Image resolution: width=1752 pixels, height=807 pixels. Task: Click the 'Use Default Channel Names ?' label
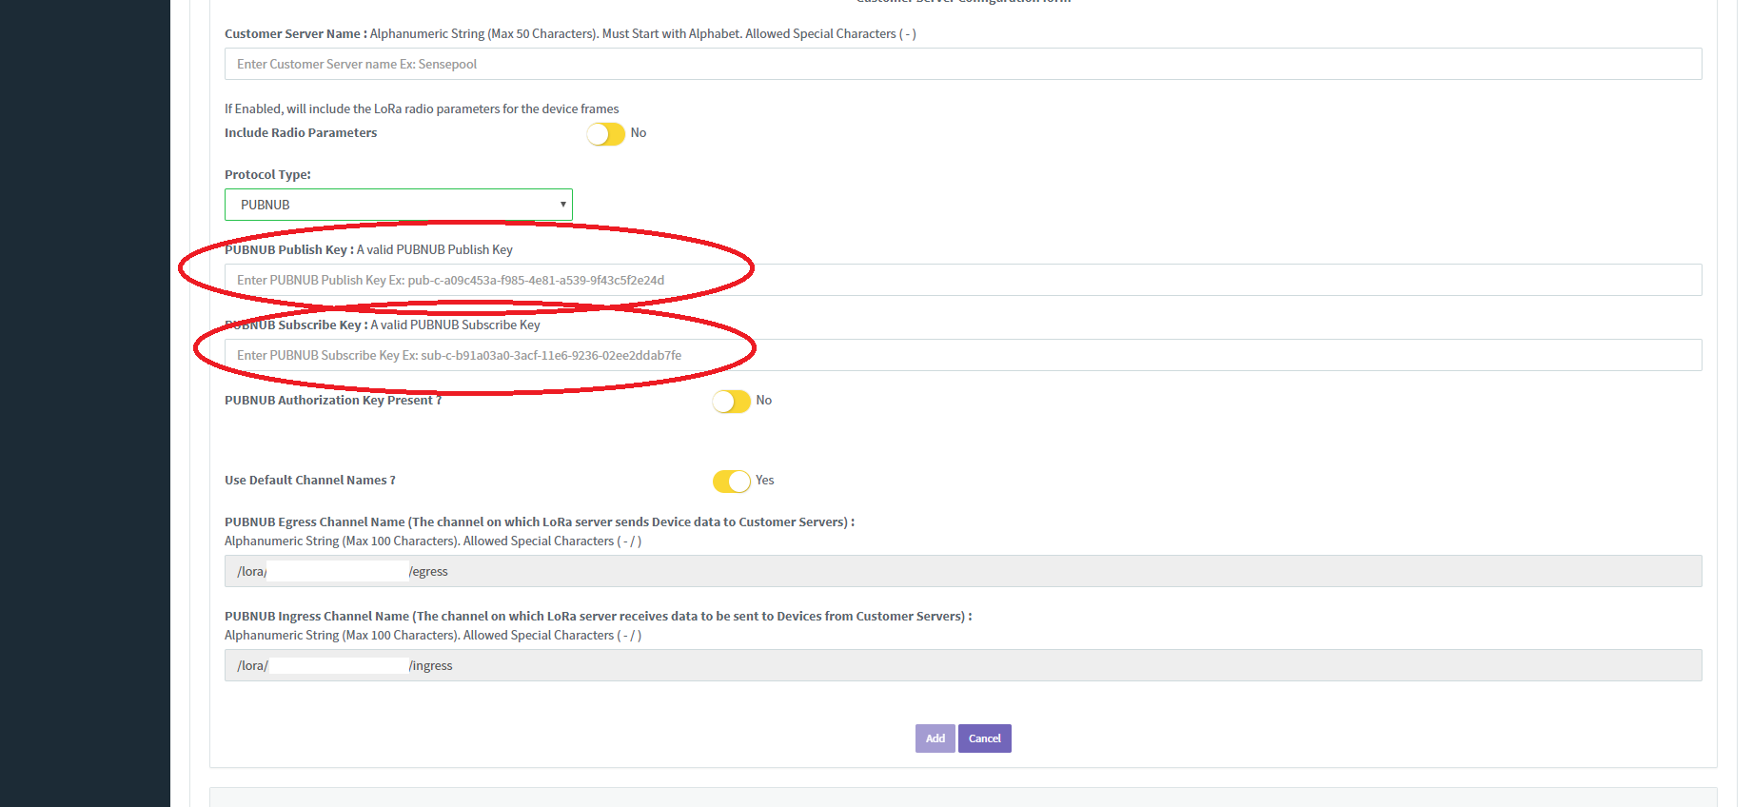point(310,480)
